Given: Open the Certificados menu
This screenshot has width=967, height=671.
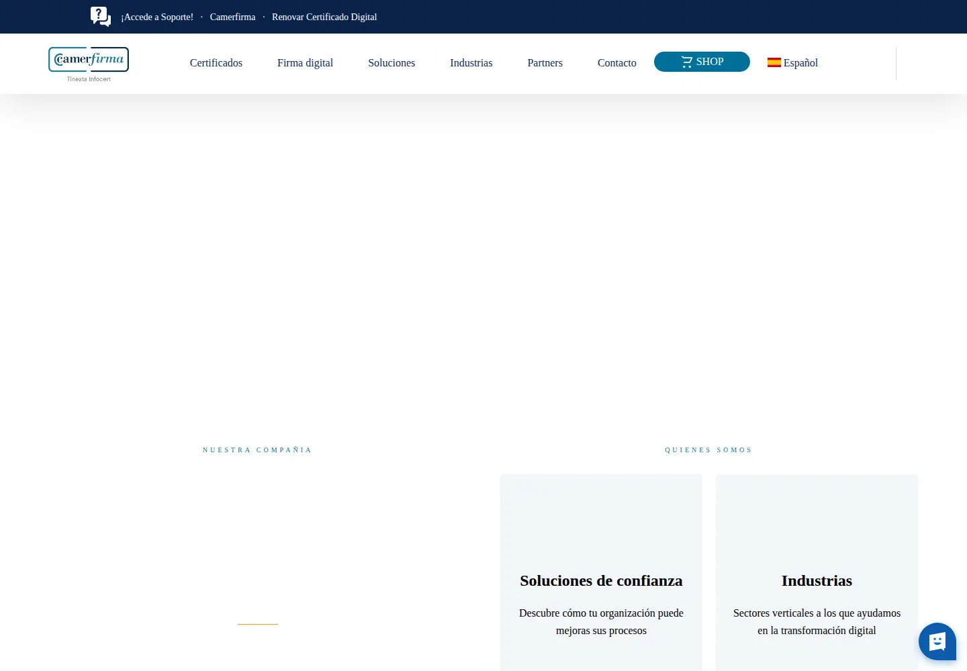Looking at the screenshot, I should tap(216, 62).
